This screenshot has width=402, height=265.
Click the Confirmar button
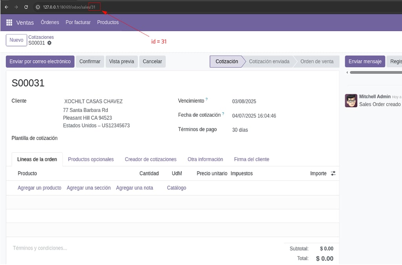90,62
